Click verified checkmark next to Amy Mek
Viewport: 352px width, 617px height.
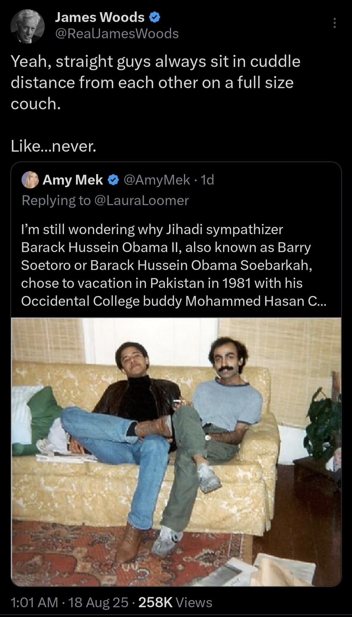coord(113,180)
